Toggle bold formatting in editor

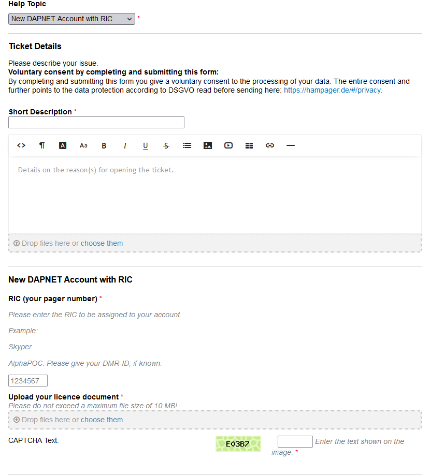(104, 145)
